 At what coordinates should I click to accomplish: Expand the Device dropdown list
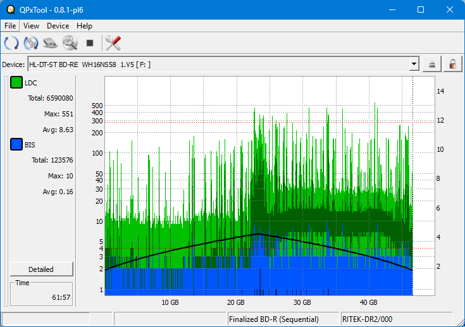[x=414, y=64]
